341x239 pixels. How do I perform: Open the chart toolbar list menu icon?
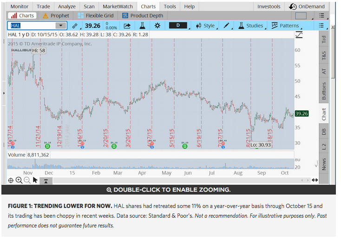point(321,25)
